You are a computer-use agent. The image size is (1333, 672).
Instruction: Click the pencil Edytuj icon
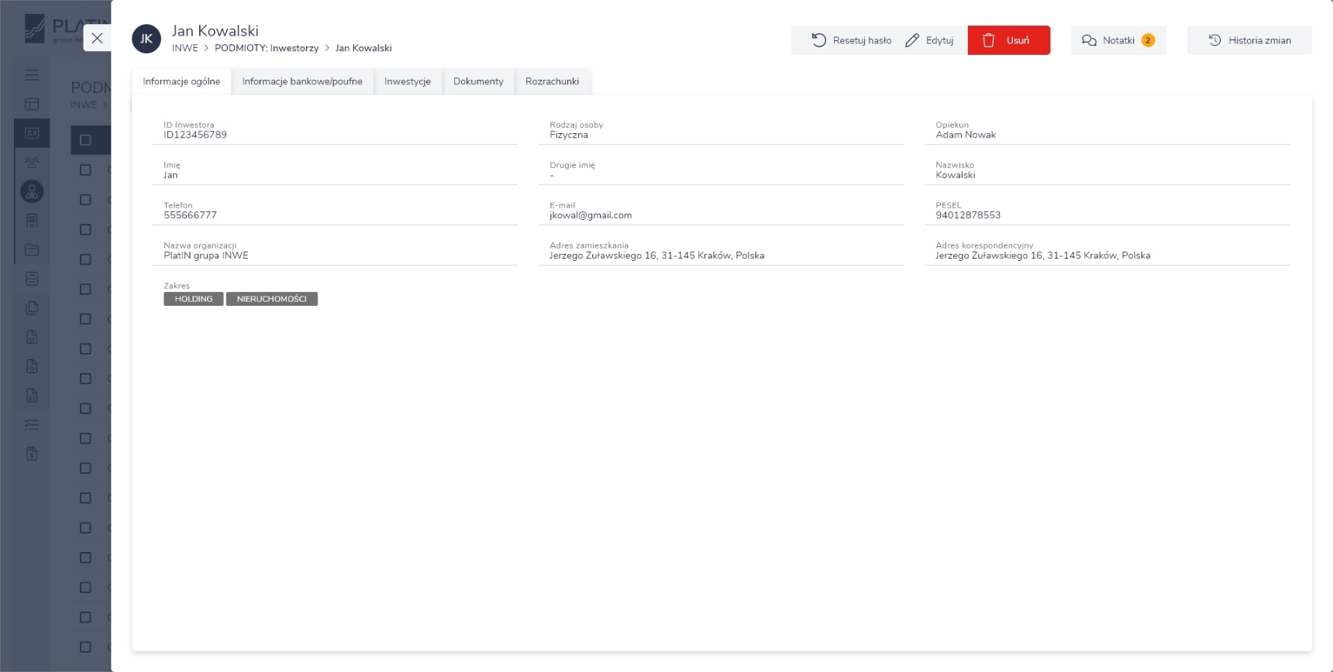coord(912,40)
